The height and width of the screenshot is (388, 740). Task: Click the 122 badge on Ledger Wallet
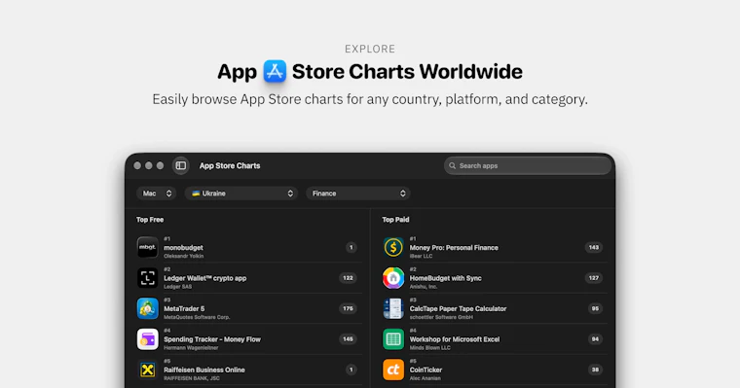pos(348,278)
